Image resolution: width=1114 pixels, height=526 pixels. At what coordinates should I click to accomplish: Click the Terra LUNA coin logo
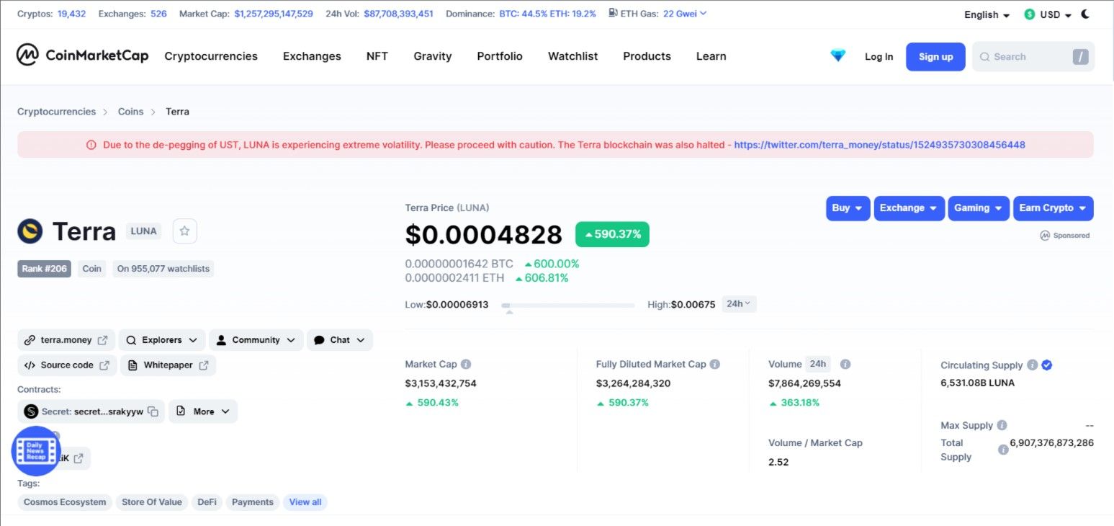point(30,231)
